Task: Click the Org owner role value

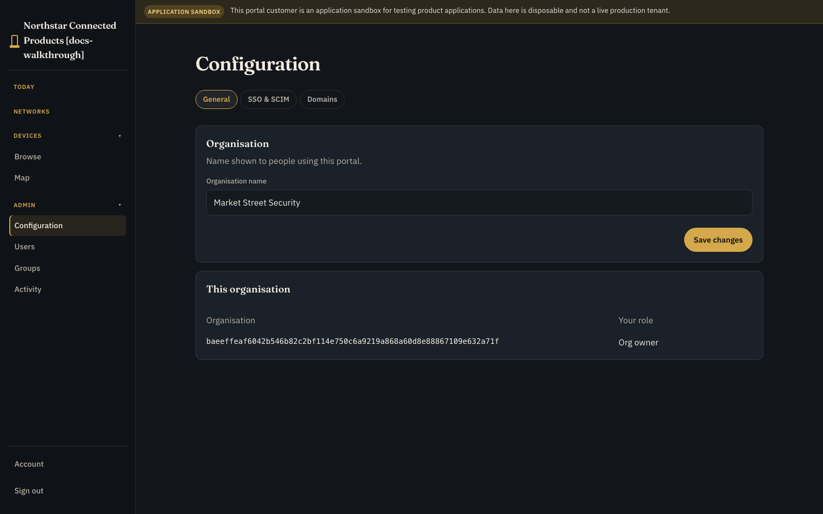Action: click(638, 342)
